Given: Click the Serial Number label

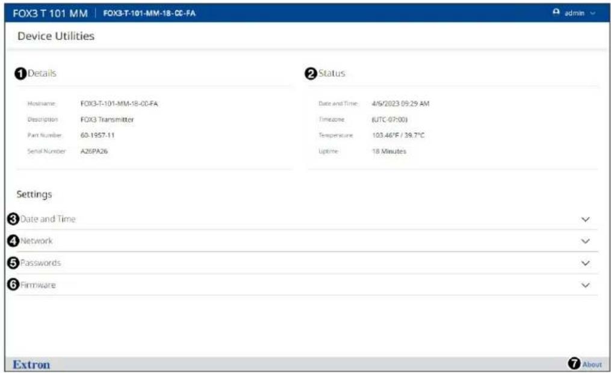Looking at the screenshot, I should 46,151.
